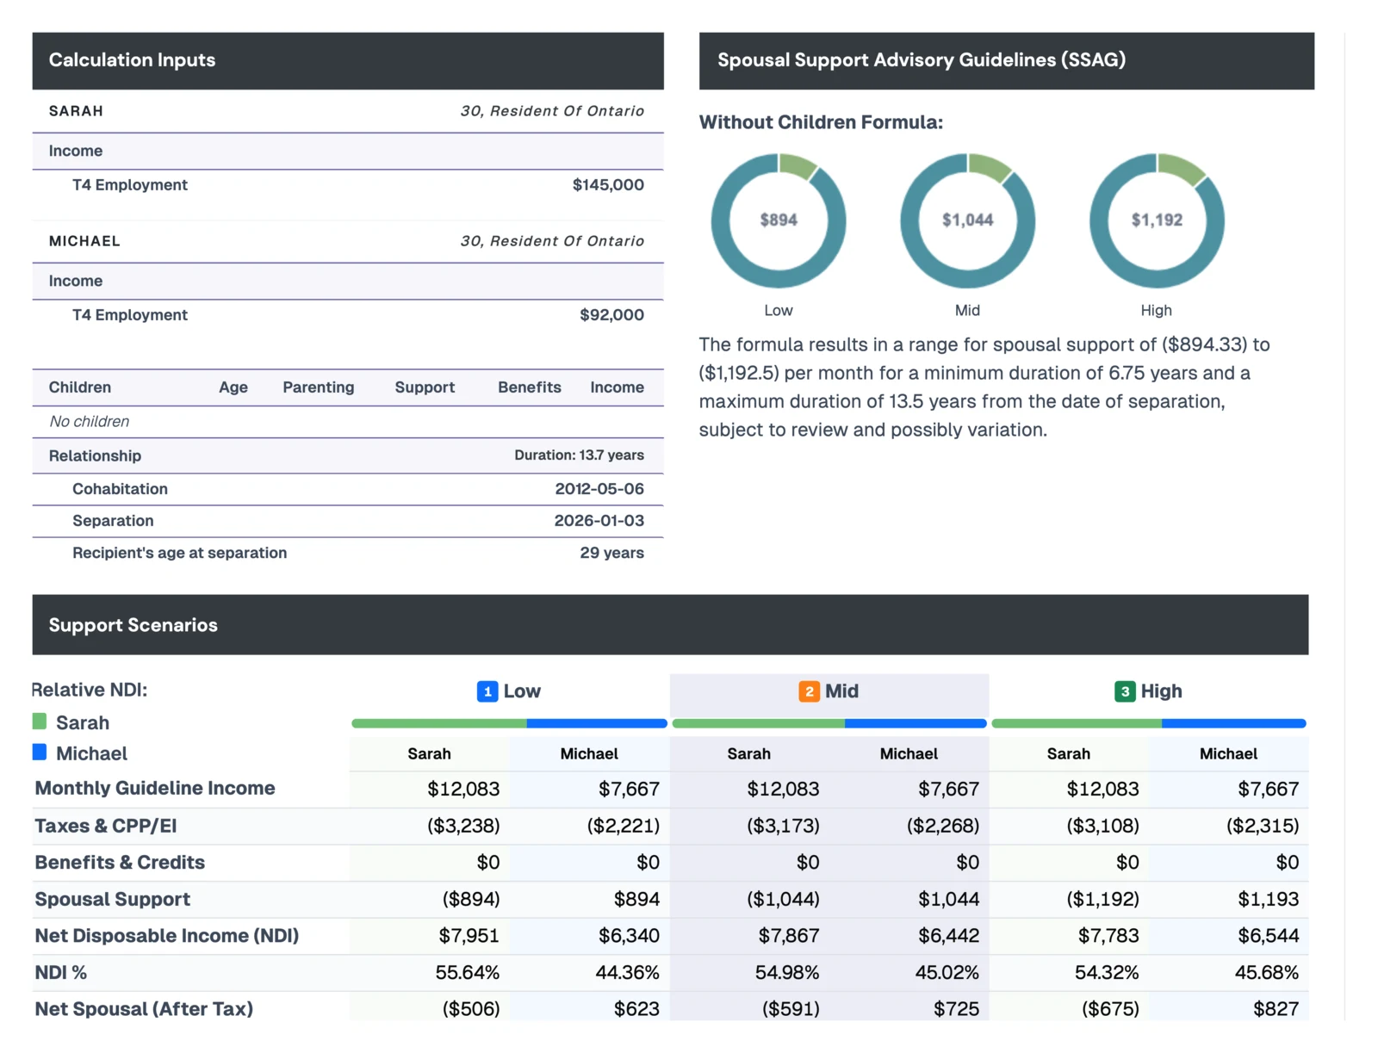The height and width of the screenshot is (1053, 1378).
Task: Open the High scenario tab
Action: click(x=1149, y=691)
